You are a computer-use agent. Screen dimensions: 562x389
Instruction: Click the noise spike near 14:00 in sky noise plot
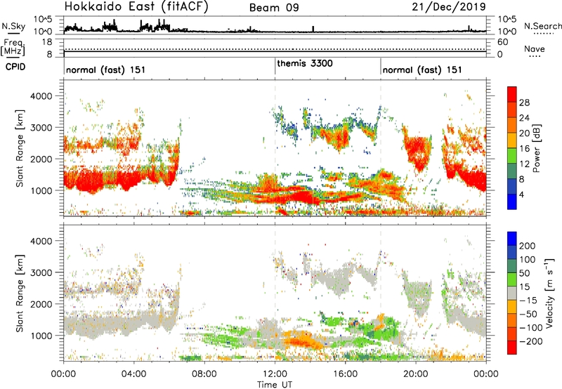[x=313, y=29]
